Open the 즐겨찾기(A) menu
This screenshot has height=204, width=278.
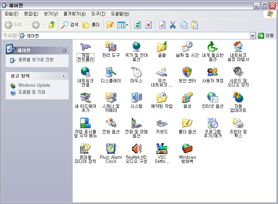click(74, 14)
